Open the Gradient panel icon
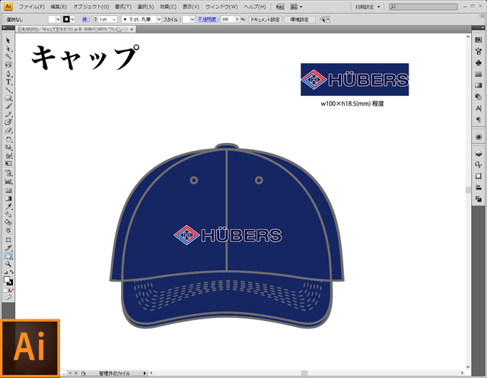487x378 pixels. tap(479, 86)
